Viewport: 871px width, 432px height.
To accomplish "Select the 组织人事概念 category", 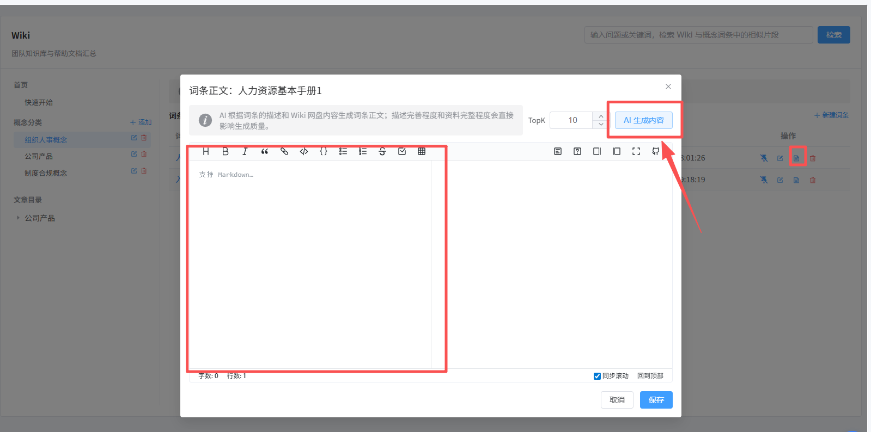I will pos(46,140).
